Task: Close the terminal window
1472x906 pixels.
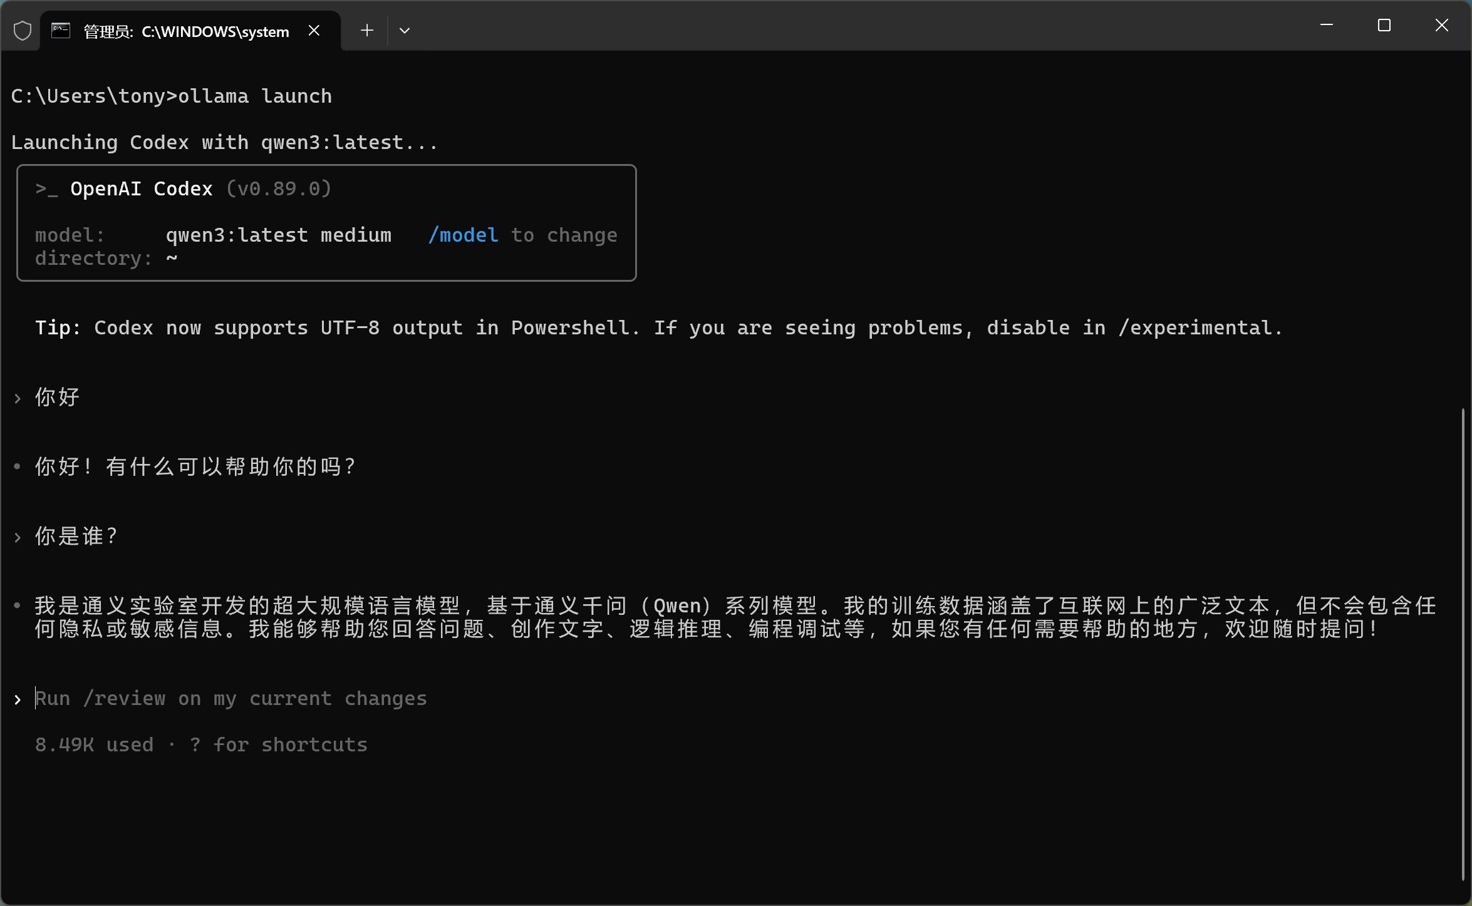Action: click(x=1441, y=25)
